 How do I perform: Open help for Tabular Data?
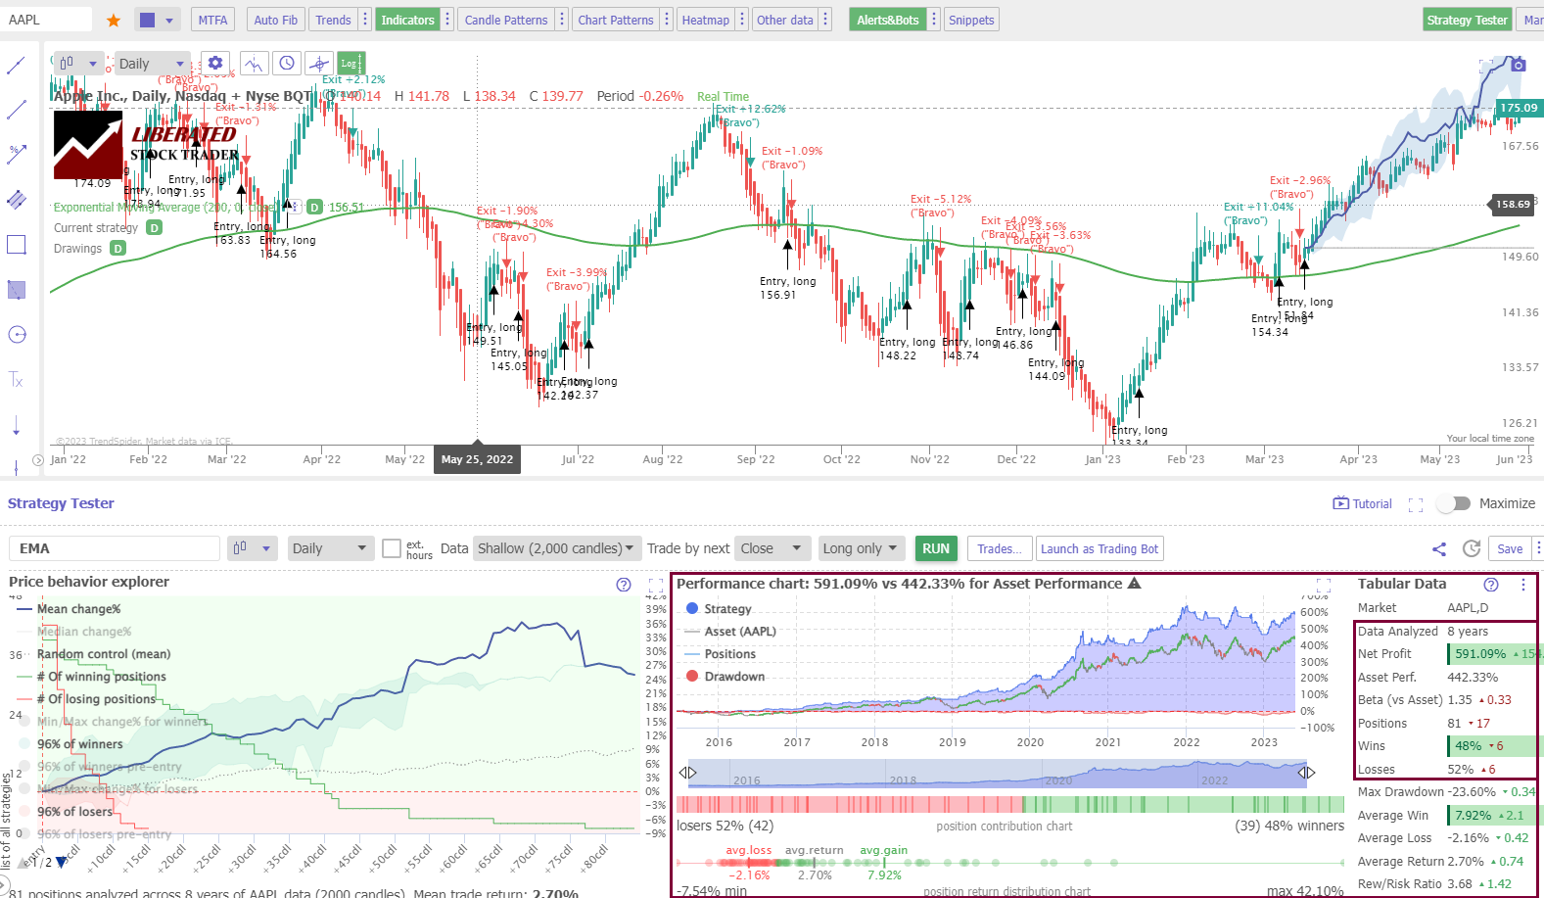[x=1491, y=585]
